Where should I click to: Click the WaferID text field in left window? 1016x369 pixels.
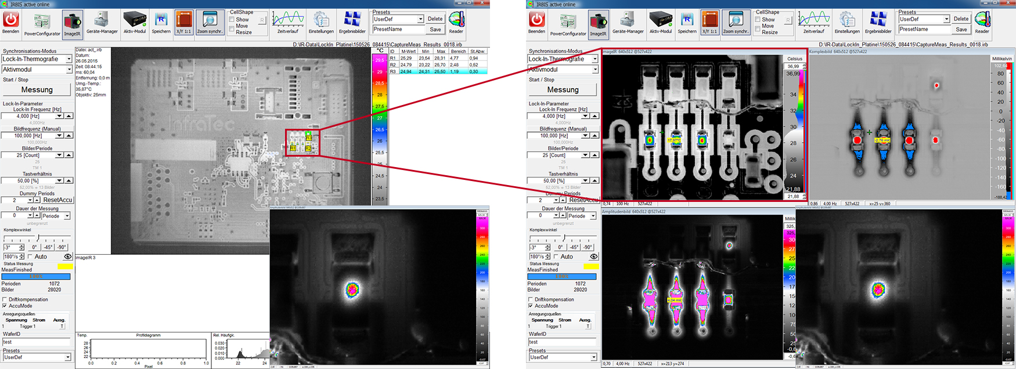[36, 342]
